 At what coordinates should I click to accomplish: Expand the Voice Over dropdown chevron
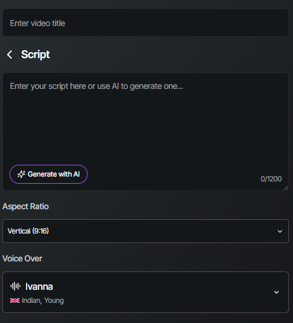276,292
